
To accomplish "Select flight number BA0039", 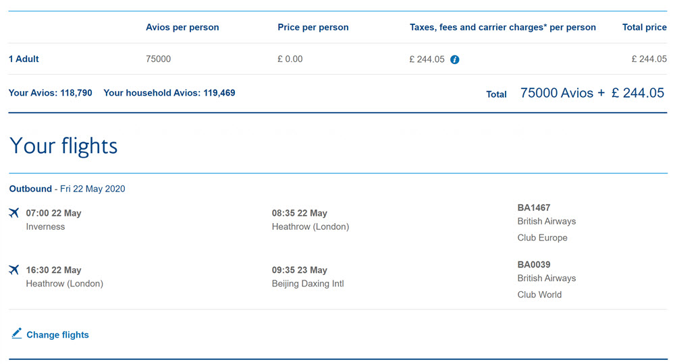I will pyautogui.click(x=534, y=265).
